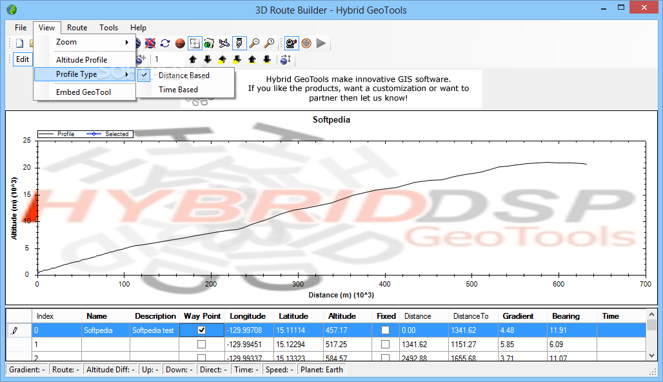
Task: Open the Route menu
Action: click(77, 28)
